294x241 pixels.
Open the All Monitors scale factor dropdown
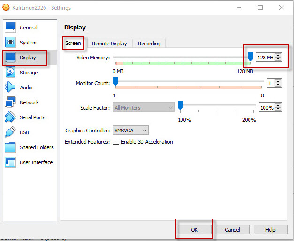(x=144, y=108)
